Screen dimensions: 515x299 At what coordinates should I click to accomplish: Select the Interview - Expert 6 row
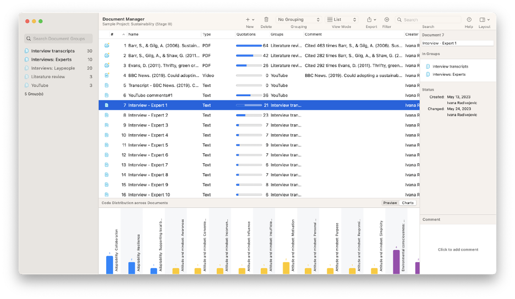coord(259,155)
